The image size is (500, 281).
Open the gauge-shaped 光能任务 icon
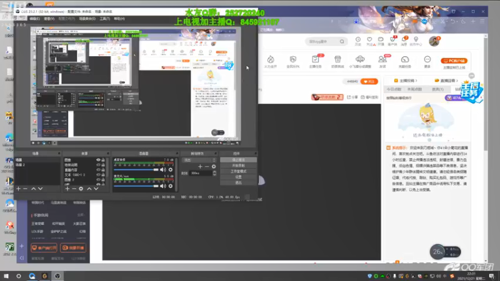tap(405, 59)
